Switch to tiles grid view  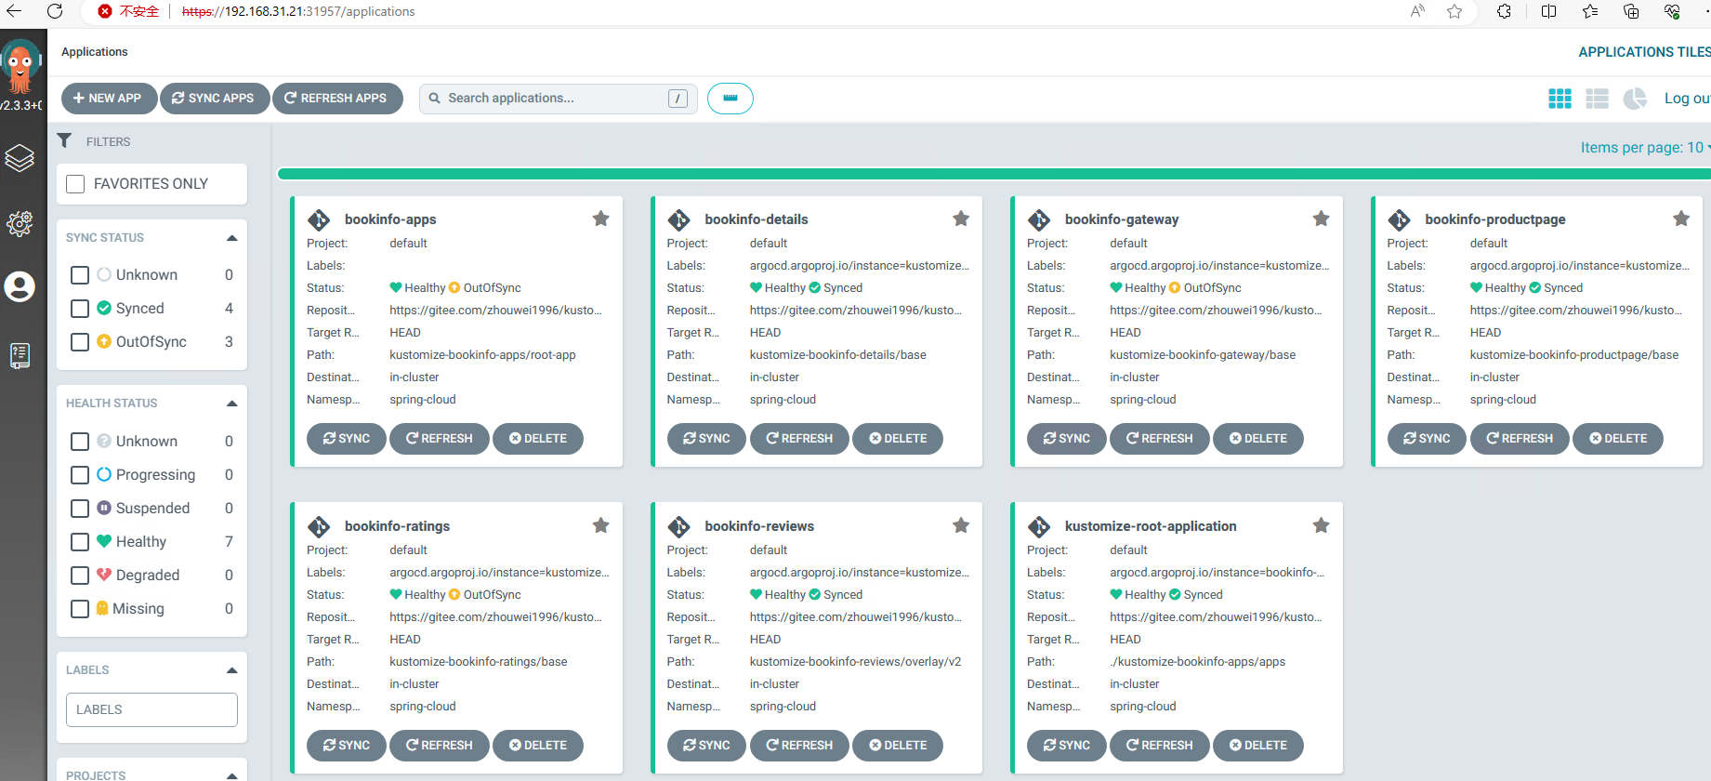pos(1560,99)
